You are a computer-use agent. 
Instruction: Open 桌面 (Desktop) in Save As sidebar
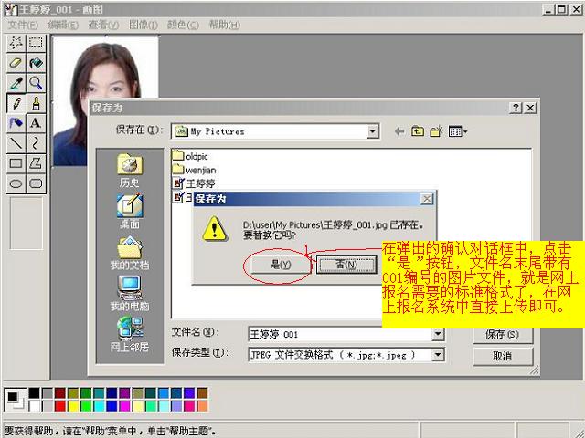[130, 212]
